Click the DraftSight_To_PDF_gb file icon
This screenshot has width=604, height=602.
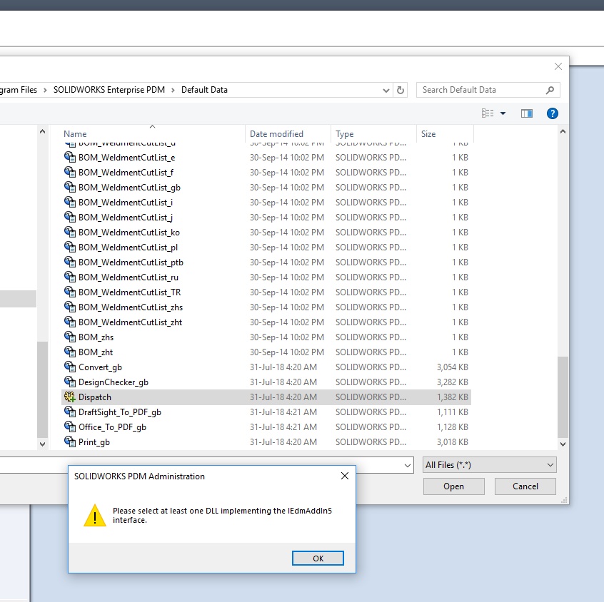tap(70, 412)
